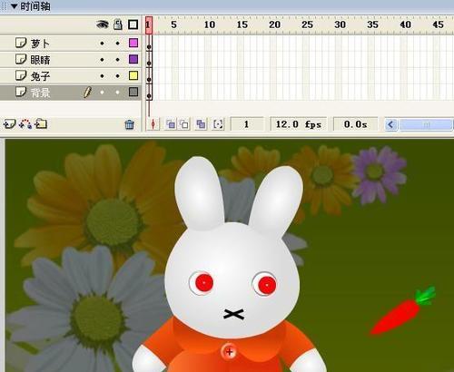Click the Center Frame button
454x372 pixels.
click(x=153, y=124)
